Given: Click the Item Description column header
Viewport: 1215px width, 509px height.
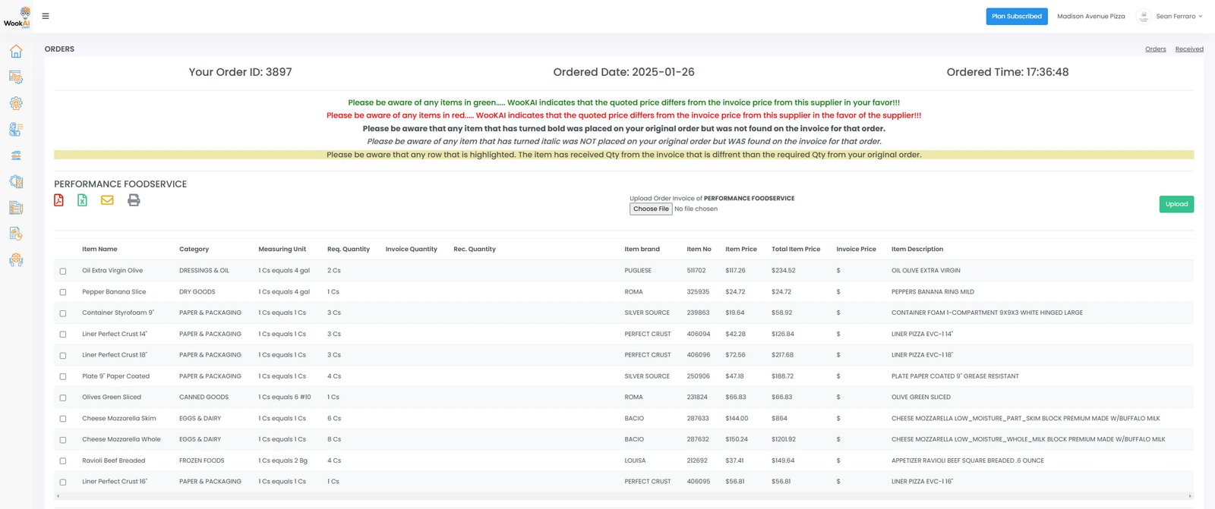Looking at the screenshot, I should tap(917, 249).
